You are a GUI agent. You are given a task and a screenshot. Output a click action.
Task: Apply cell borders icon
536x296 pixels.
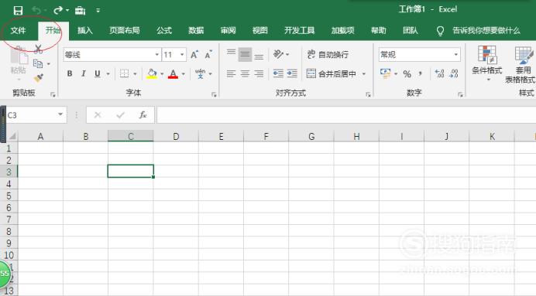125,73
